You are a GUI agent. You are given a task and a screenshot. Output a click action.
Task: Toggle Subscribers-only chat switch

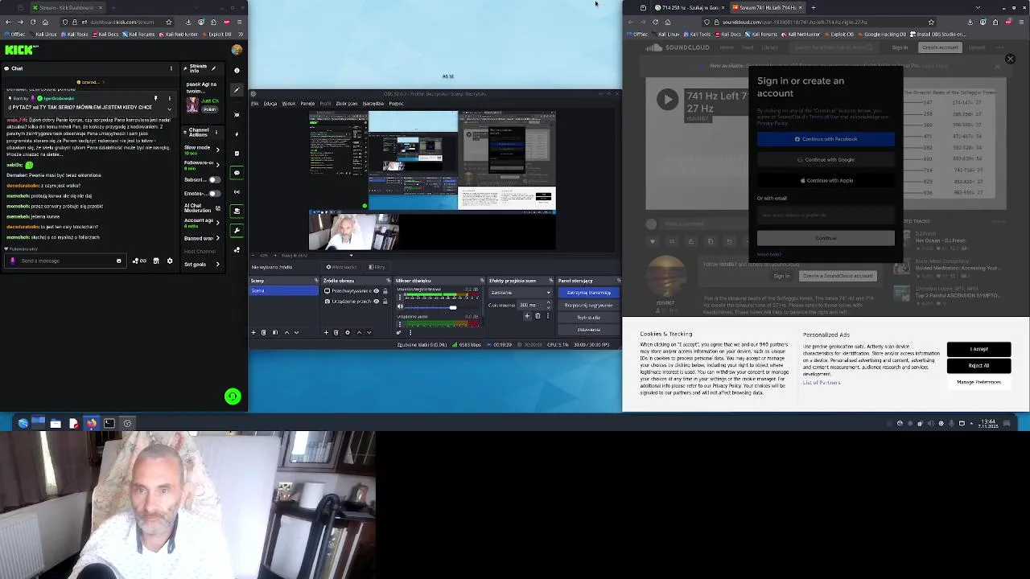[215, 180]
